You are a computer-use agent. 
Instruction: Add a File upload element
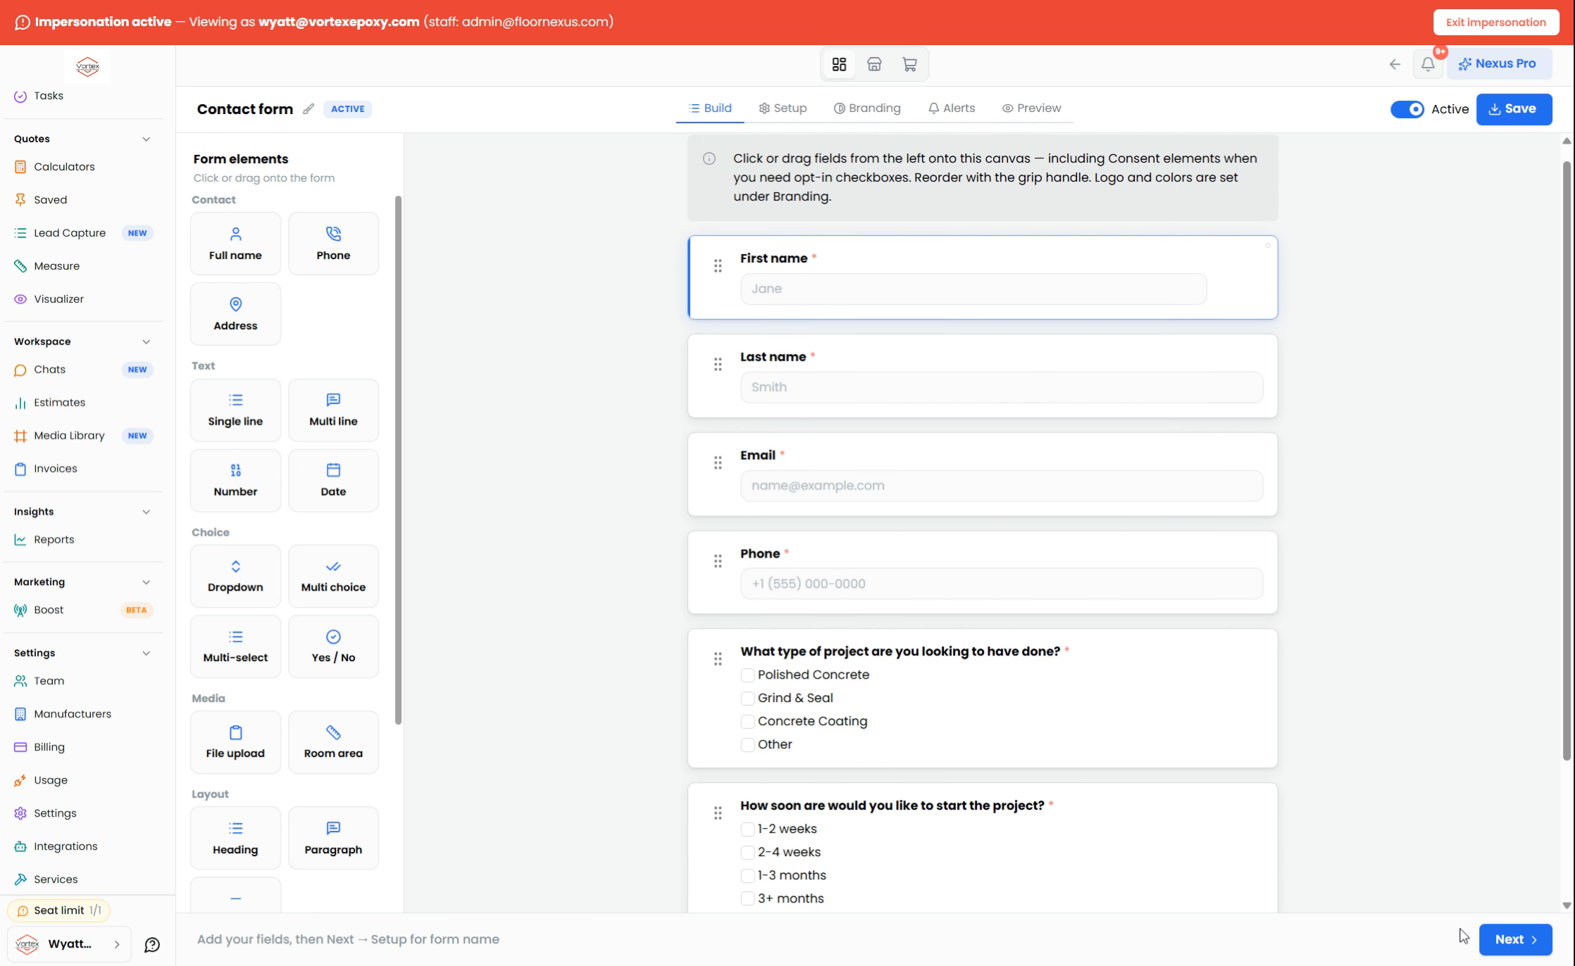point(235,742)
